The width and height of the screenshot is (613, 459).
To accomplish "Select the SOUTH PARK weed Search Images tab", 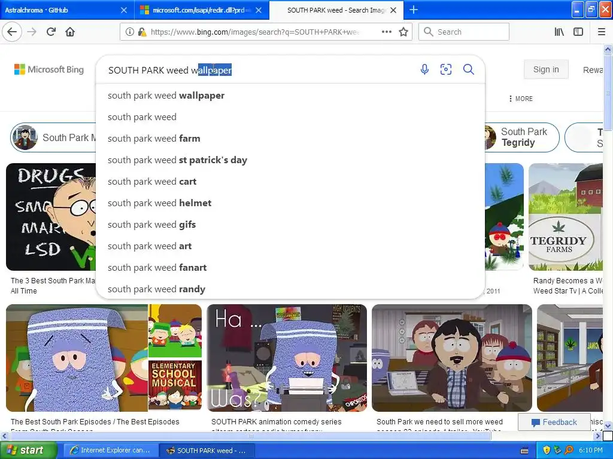I will click(337, 10).
